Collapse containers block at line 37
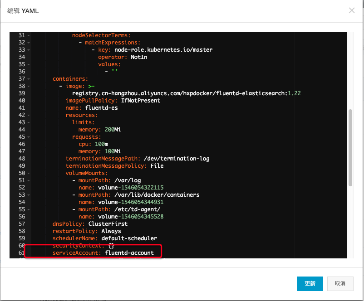The image size is (364, 301). 29,79
